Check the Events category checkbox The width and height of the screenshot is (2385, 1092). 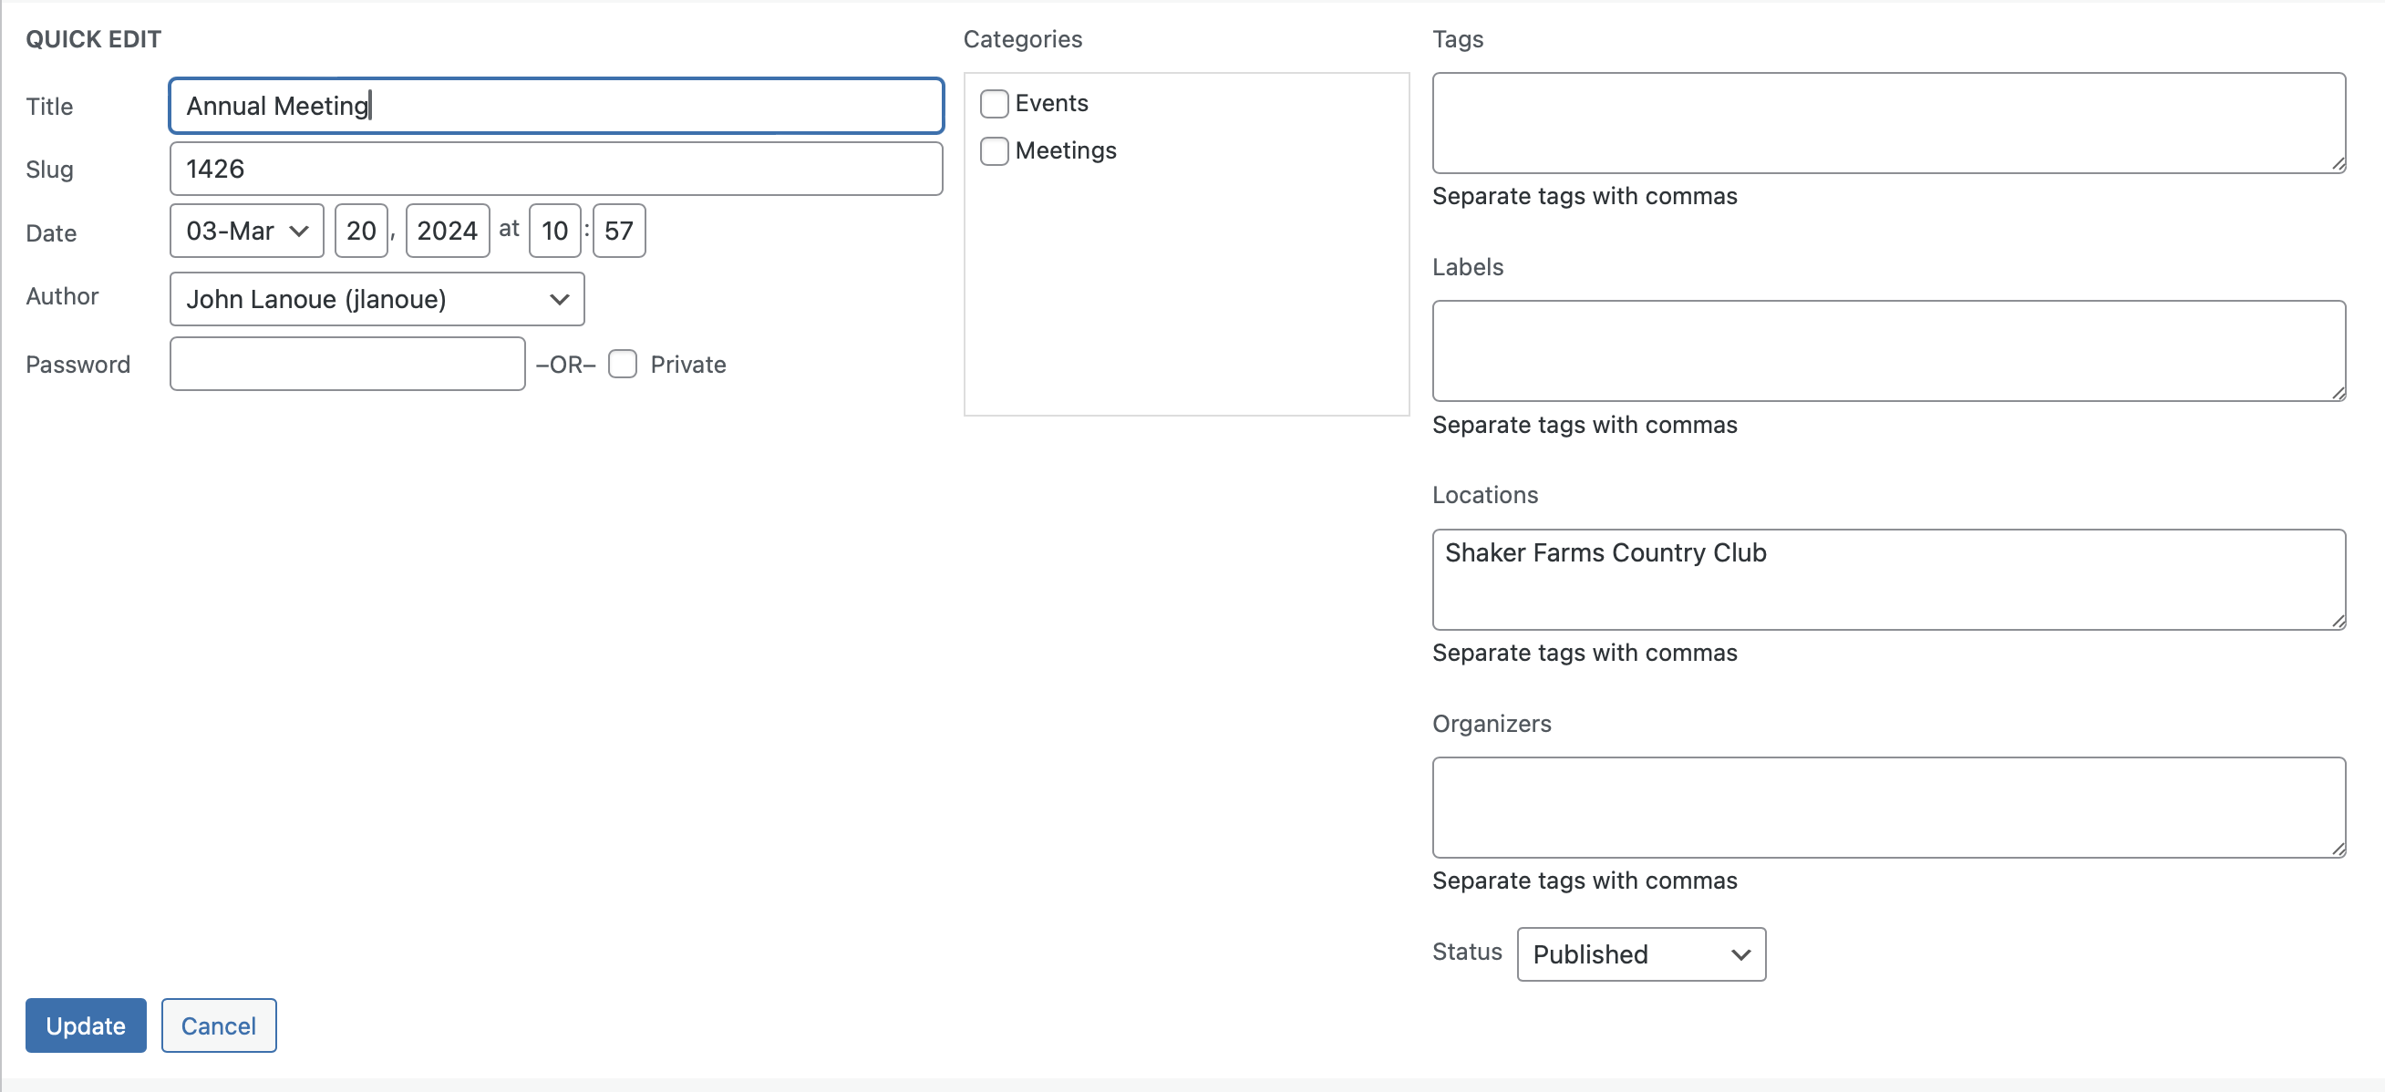point(994,104)
